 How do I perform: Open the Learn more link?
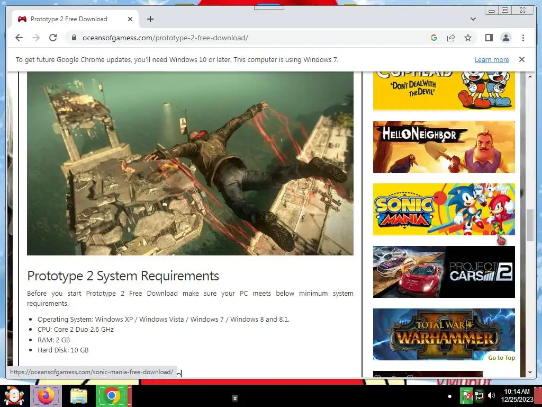tap(492, 59)
